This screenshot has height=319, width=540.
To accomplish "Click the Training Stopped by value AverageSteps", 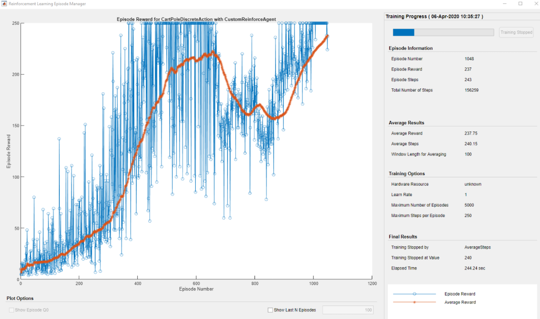I will coord(478,247).
